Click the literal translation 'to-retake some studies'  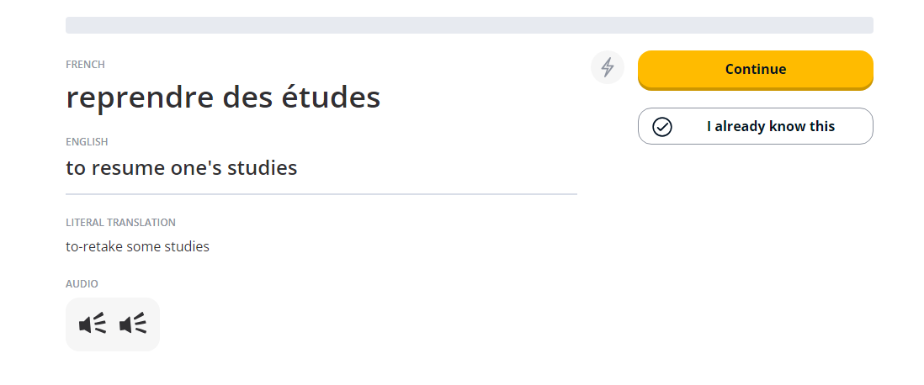[x=137, y=247]
